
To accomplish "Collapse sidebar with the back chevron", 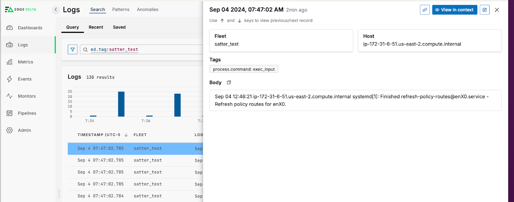I will click(x=56, y=10).
